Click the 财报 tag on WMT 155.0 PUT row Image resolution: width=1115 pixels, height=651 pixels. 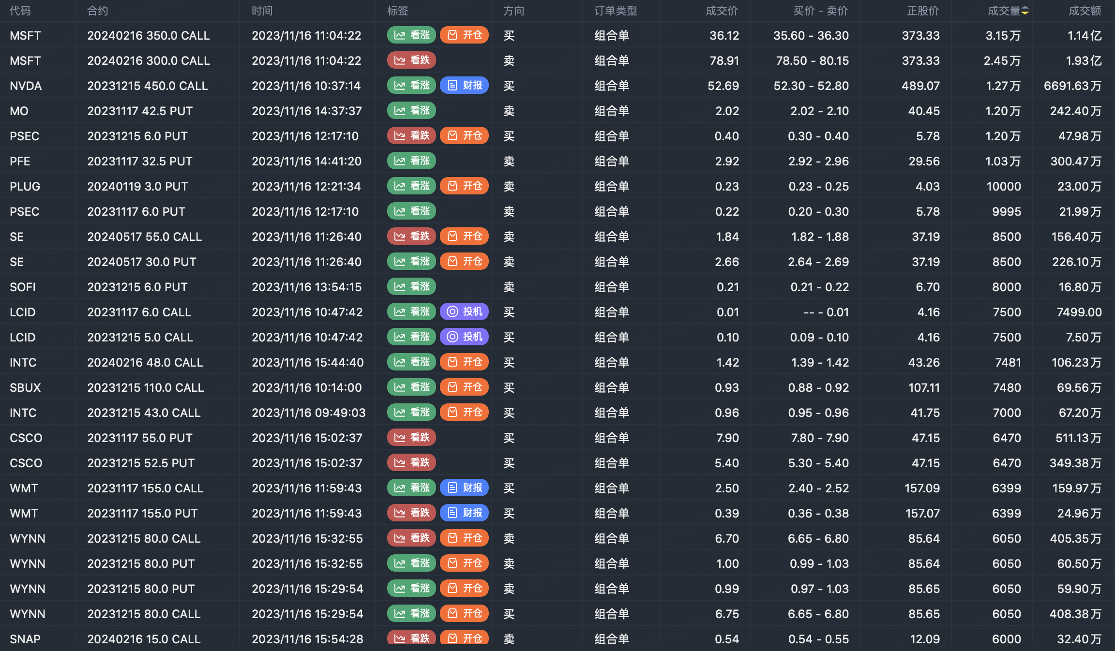464,513
